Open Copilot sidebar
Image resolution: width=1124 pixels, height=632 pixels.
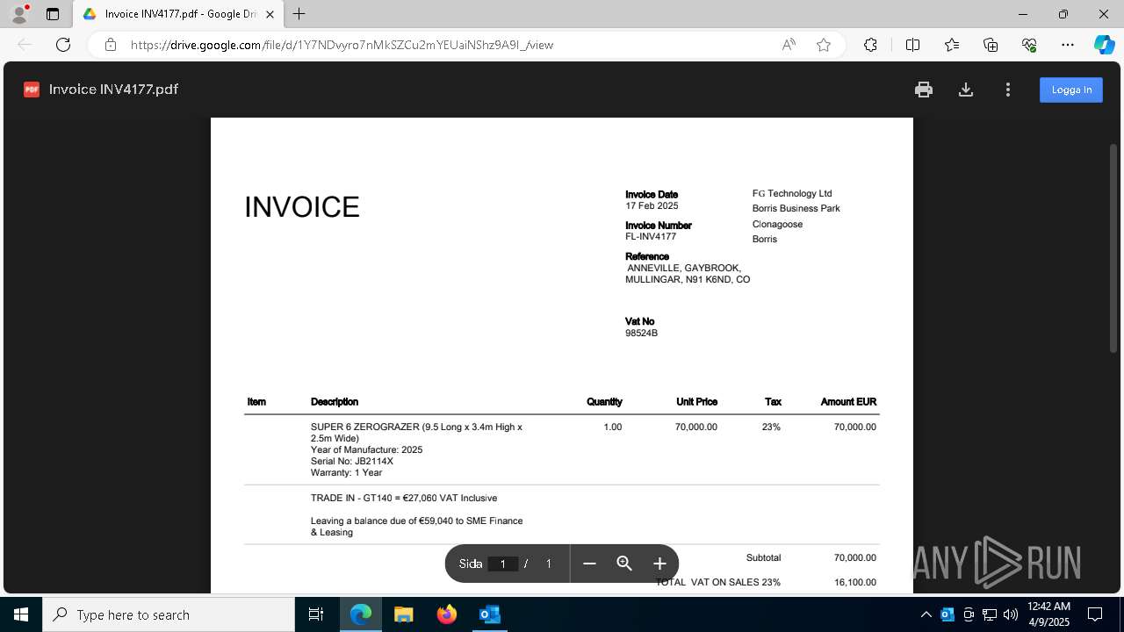click(1104, 45)
